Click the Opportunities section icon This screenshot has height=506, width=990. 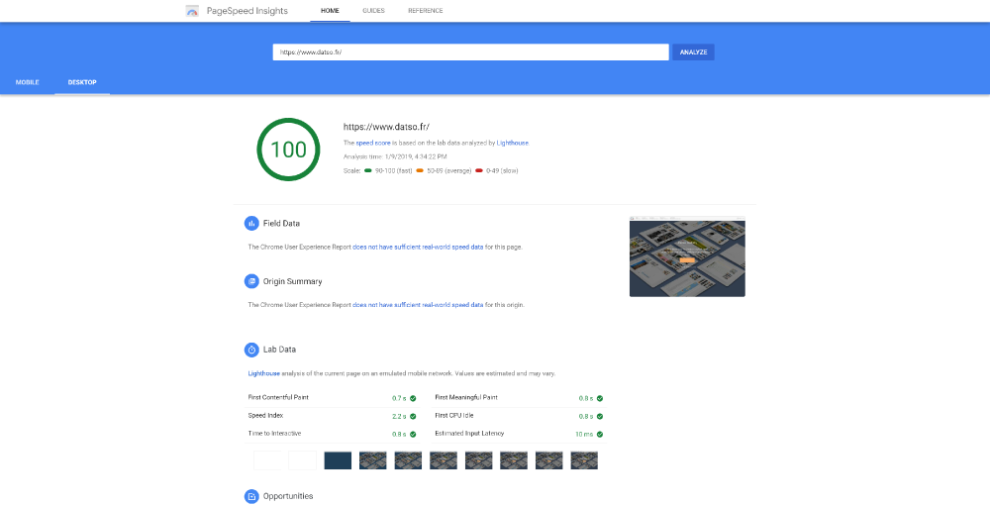point(251,496)
